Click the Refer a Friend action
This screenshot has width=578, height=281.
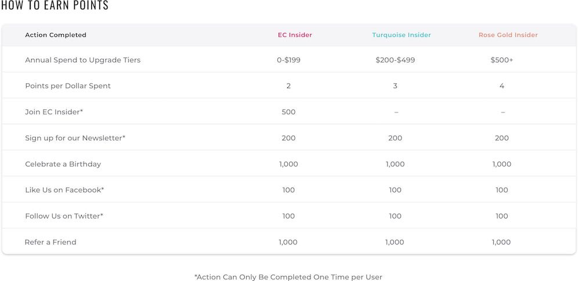click(50, 242)
